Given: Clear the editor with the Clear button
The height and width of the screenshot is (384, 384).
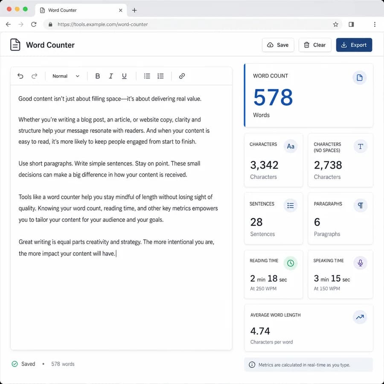Looking at the screenshot, I should click(315, 45).
